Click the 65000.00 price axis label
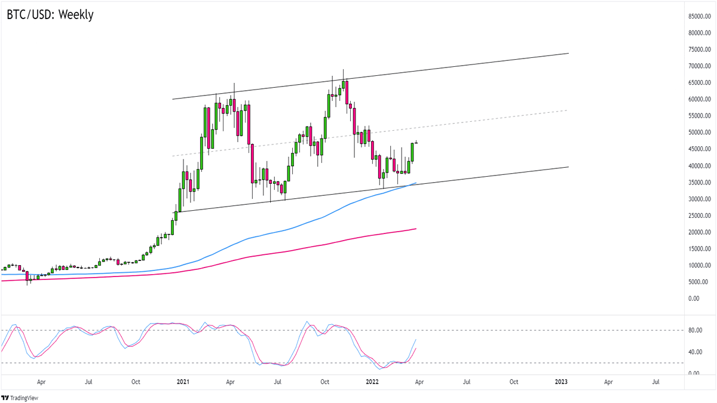 tap(698, 82)
